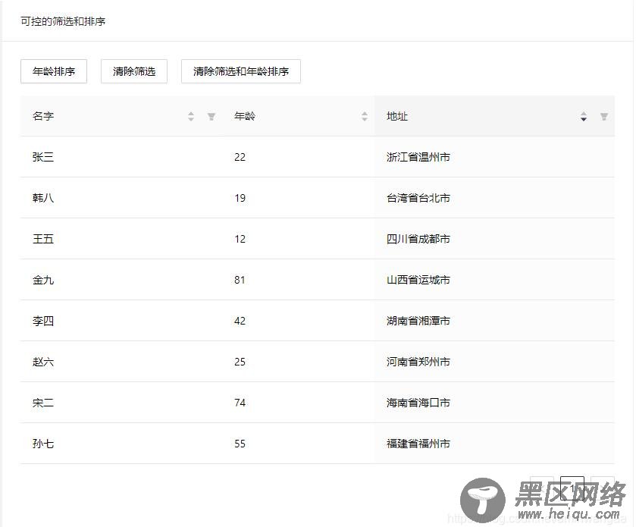Select the name cell 韩八
This screenshot has height=527, width=636.
43,198
